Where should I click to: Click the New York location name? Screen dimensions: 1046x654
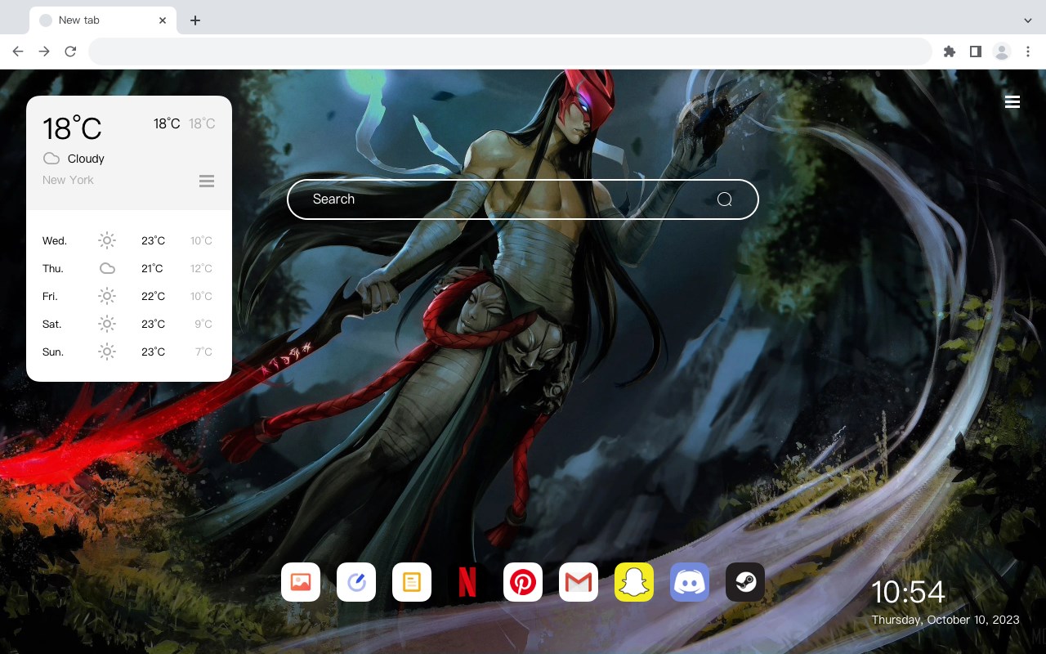click(68, 180)
